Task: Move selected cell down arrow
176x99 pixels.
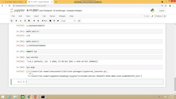Action: click(38, 21)
